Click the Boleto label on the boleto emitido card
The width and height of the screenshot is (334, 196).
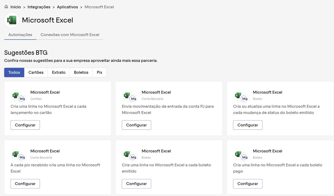(x=146, y=158)
